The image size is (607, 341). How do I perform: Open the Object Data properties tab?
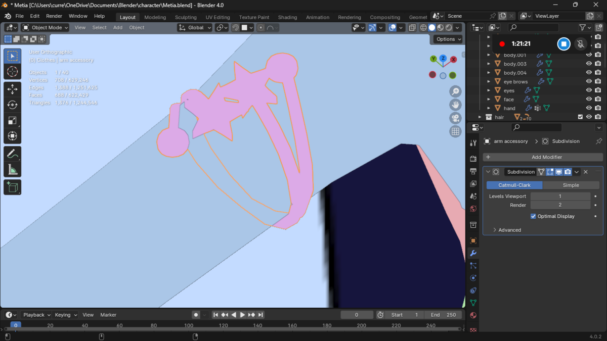473,303
